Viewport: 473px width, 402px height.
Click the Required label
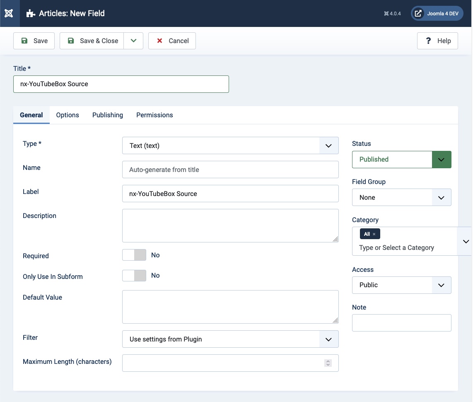coord(36,256)
